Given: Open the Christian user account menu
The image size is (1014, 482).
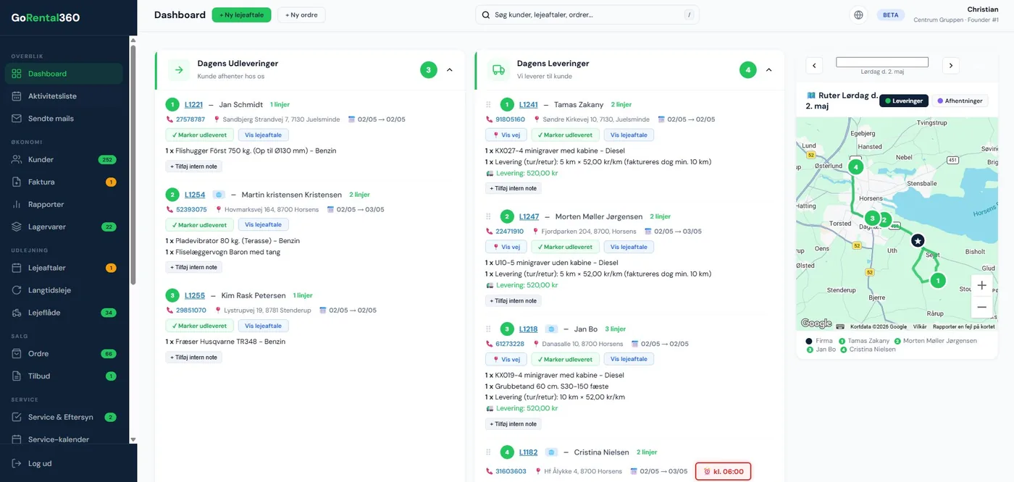Looking at the screenshot, I should tap(956, 14).
